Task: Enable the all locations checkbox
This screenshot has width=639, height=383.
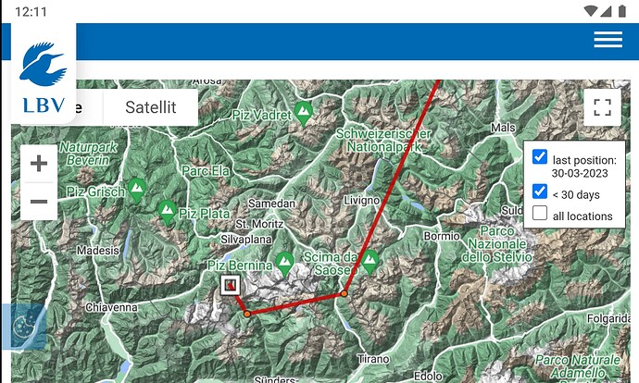Action: point(540,213)
